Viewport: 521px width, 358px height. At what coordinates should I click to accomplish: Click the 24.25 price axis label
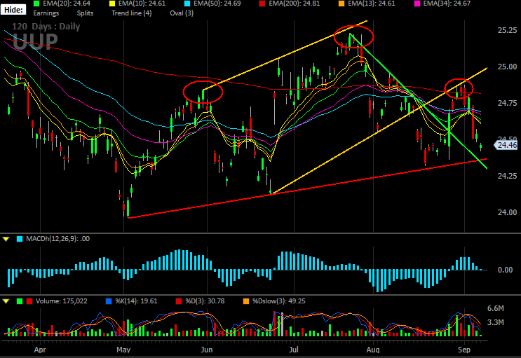[507, 176]
